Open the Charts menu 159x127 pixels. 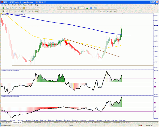[x=20, y=5]
